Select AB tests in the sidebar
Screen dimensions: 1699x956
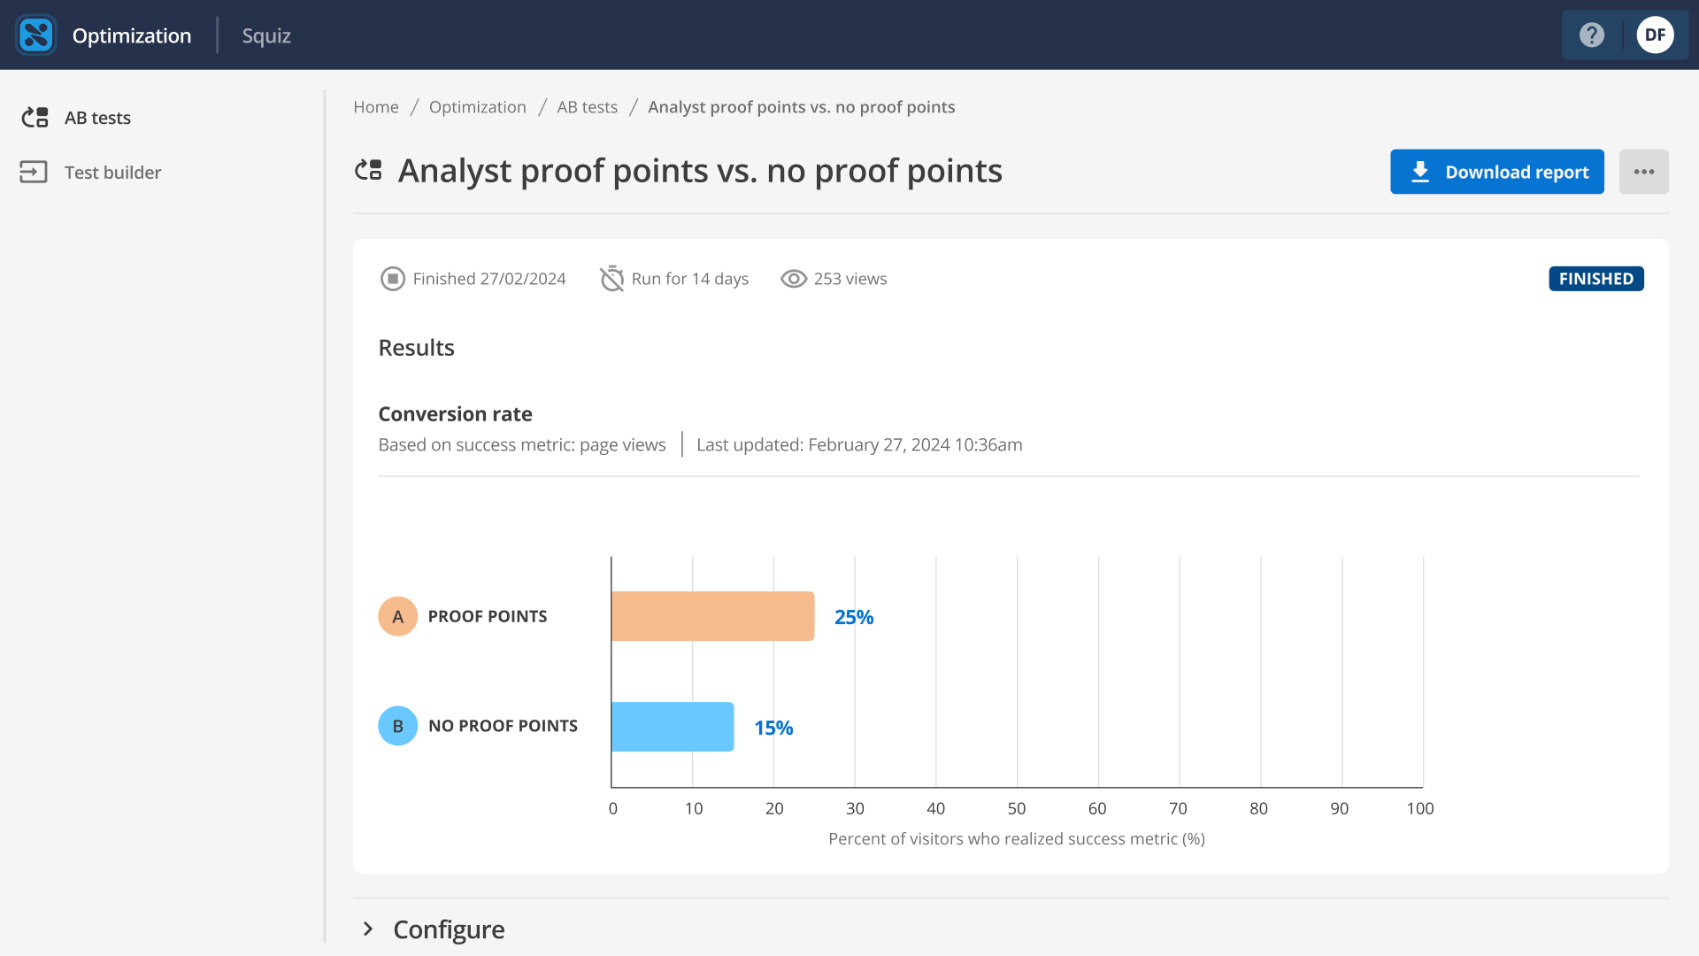click(97, 118)
